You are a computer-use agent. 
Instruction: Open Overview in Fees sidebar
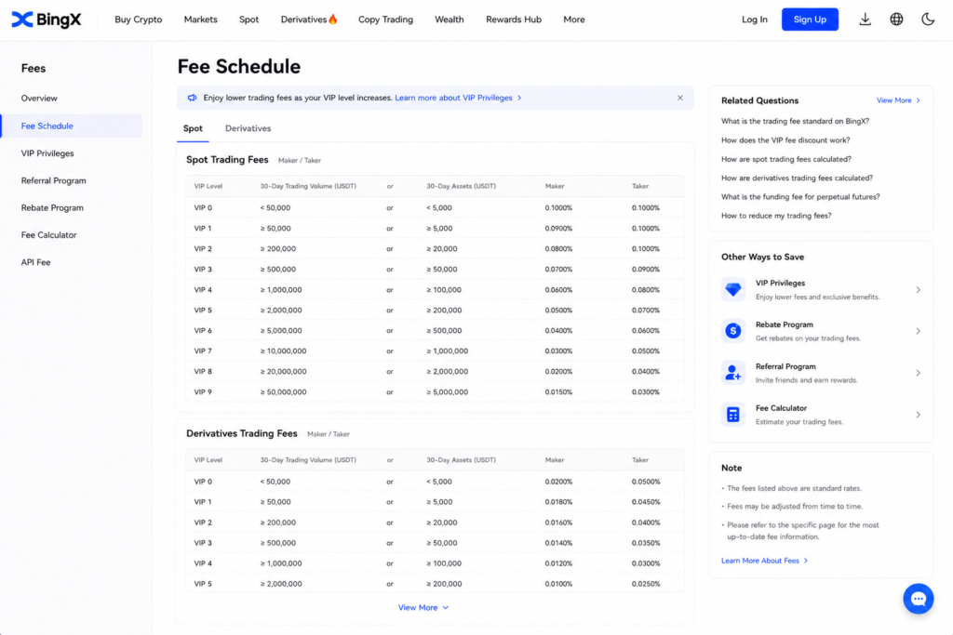[39, 99]
